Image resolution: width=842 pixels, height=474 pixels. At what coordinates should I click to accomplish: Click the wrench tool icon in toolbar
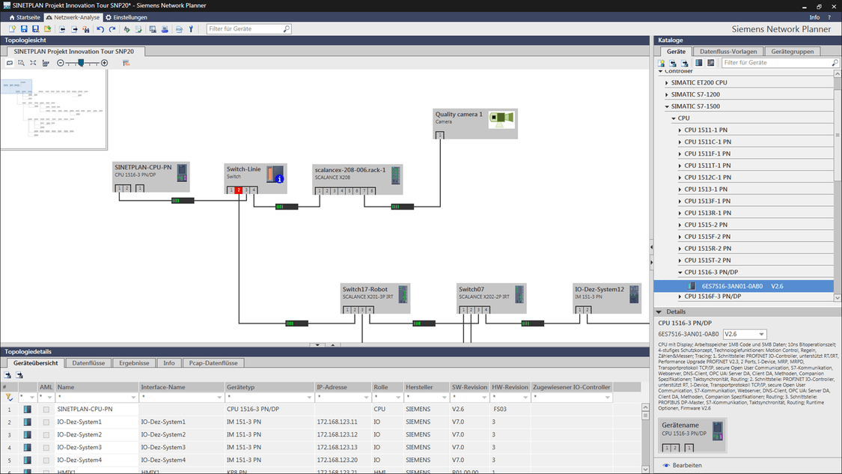(191, 29)
